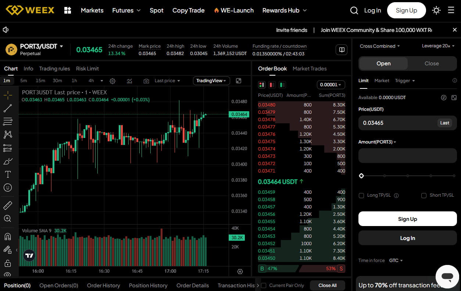
Task: Select the zoom in tool
Action: point(8,218)
